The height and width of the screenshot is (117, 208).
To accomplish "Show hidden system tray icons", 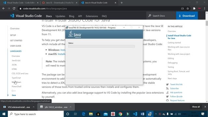I will tap(156, 114).
